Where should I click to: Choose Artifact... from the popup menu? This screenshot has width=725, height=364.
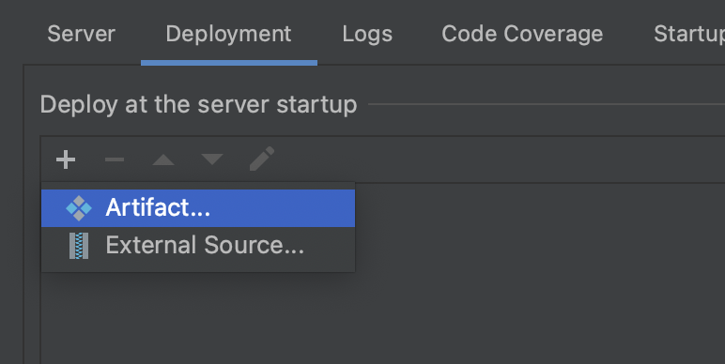198,208
